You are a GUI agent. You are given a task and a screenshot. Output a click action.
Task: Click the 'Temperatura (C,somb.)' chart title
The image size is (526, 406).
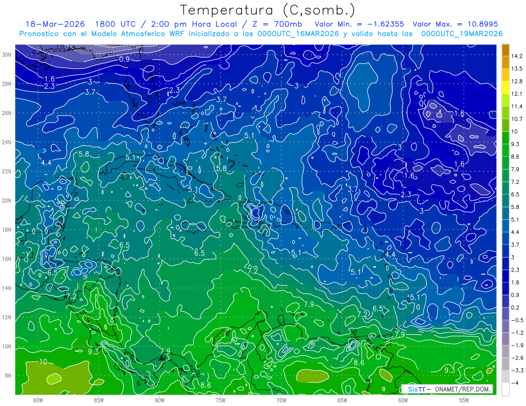click(268, 10)
